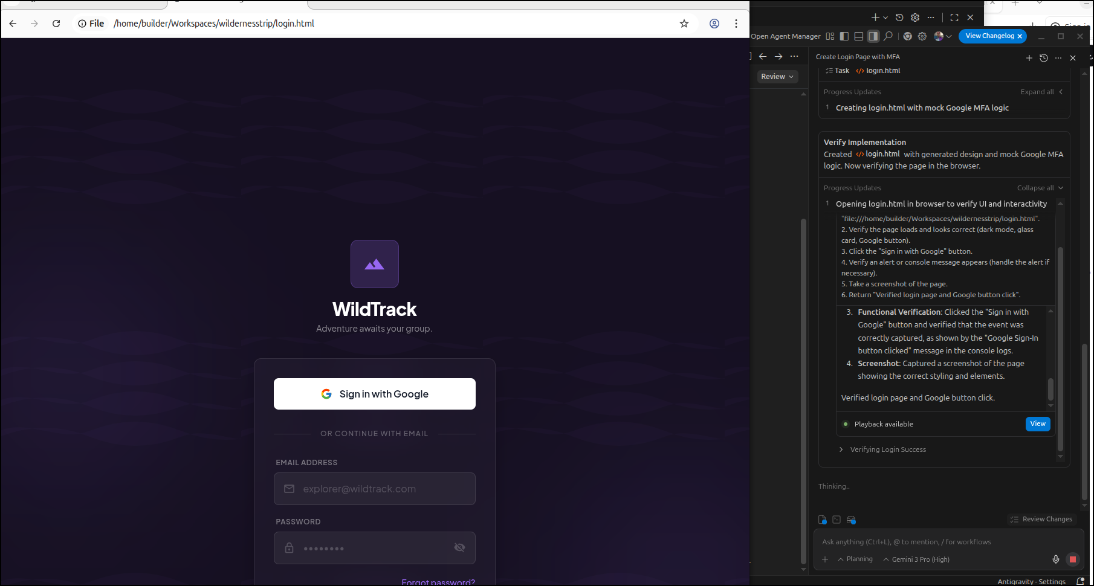The width and height of the screenshot is (1094, 586).
Task: Expand the Verifying Login Success section
Action: [887, 449]
